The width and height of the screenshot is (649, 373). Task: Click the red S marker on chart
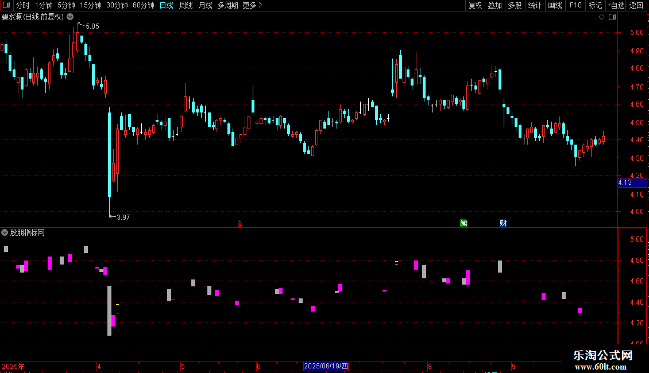(x=240, y=224)
